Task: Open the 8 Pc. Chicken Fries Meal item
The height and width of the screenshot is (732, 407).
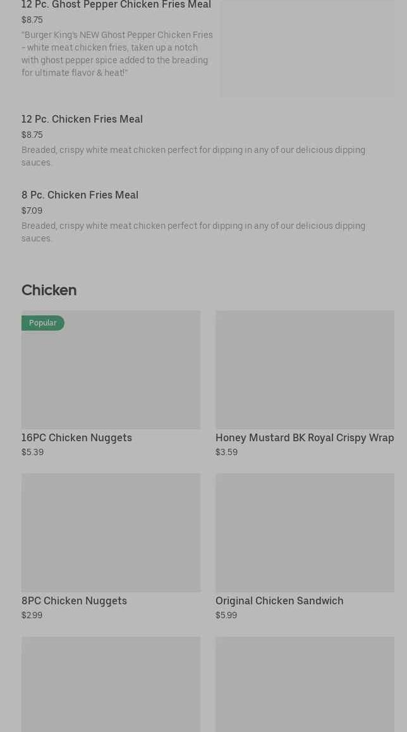Action: tap(80, 195)
